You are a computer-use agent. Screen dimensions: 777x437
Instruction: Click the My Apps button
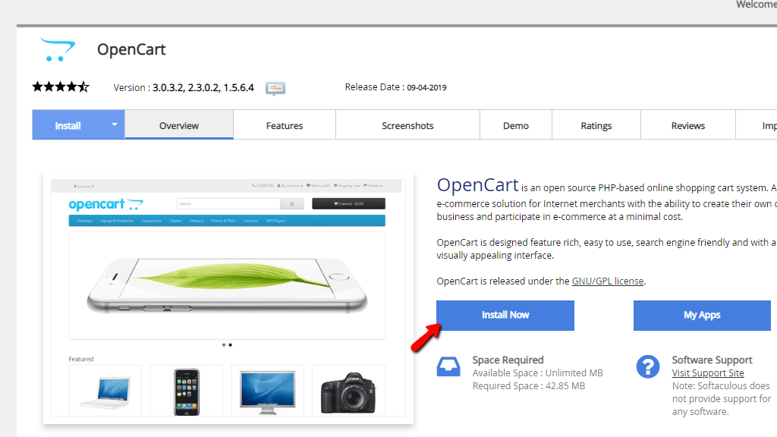point(701,315)
